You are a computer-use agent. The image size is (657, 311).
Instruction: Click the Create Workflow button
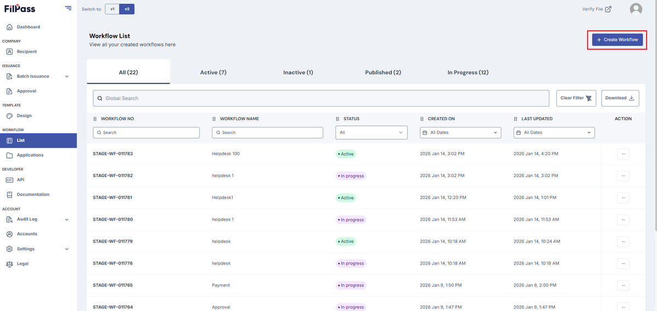tap(618, 39)
